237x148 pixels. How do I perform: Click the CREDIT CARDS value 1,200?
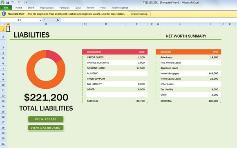141,57
